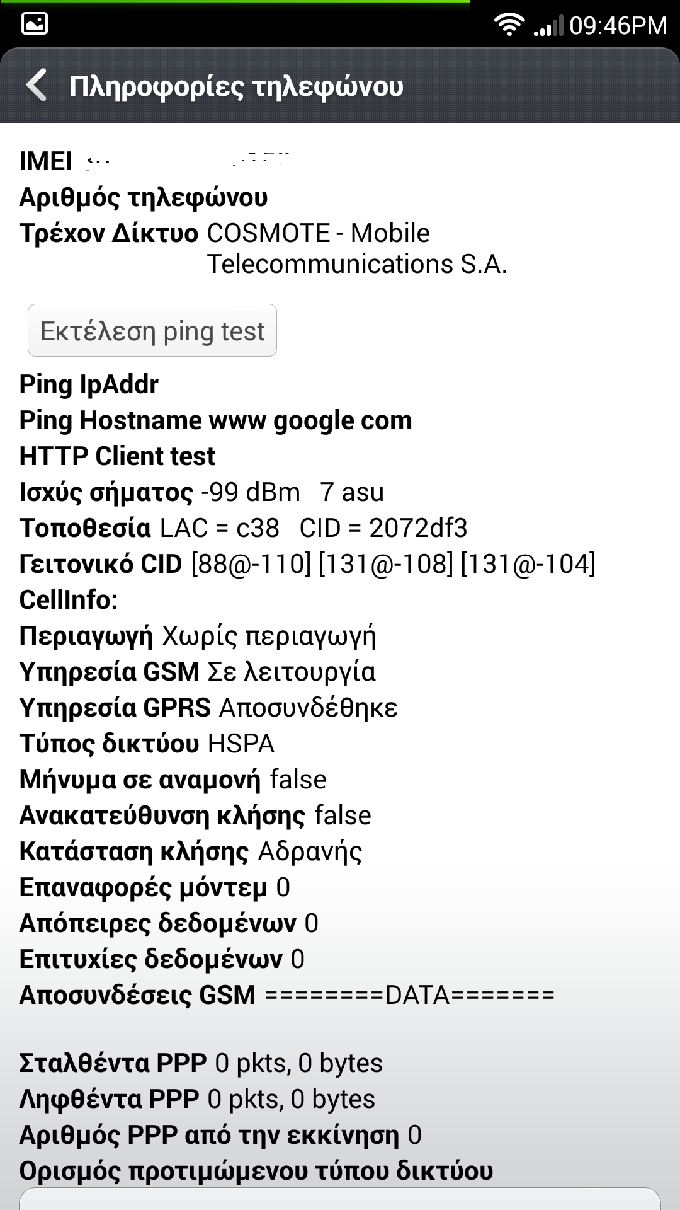Screen dimensions: 680x1210
Task: Tap the Ping Hostname www google com line
Action: (215, 420)
